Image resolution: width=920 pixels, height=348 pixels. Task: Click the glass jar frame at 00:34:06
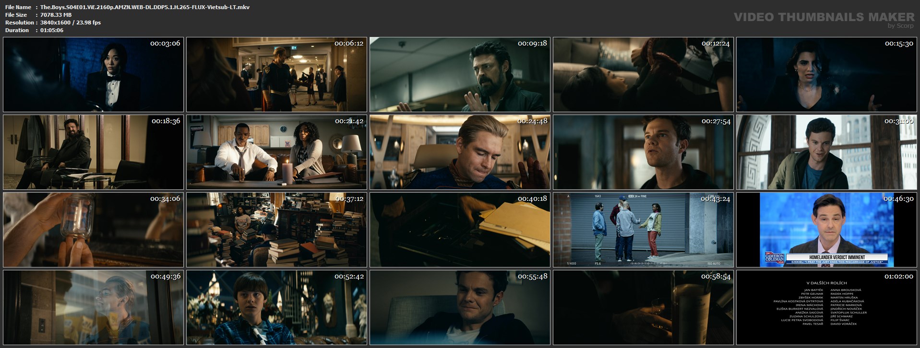(93, 230)
